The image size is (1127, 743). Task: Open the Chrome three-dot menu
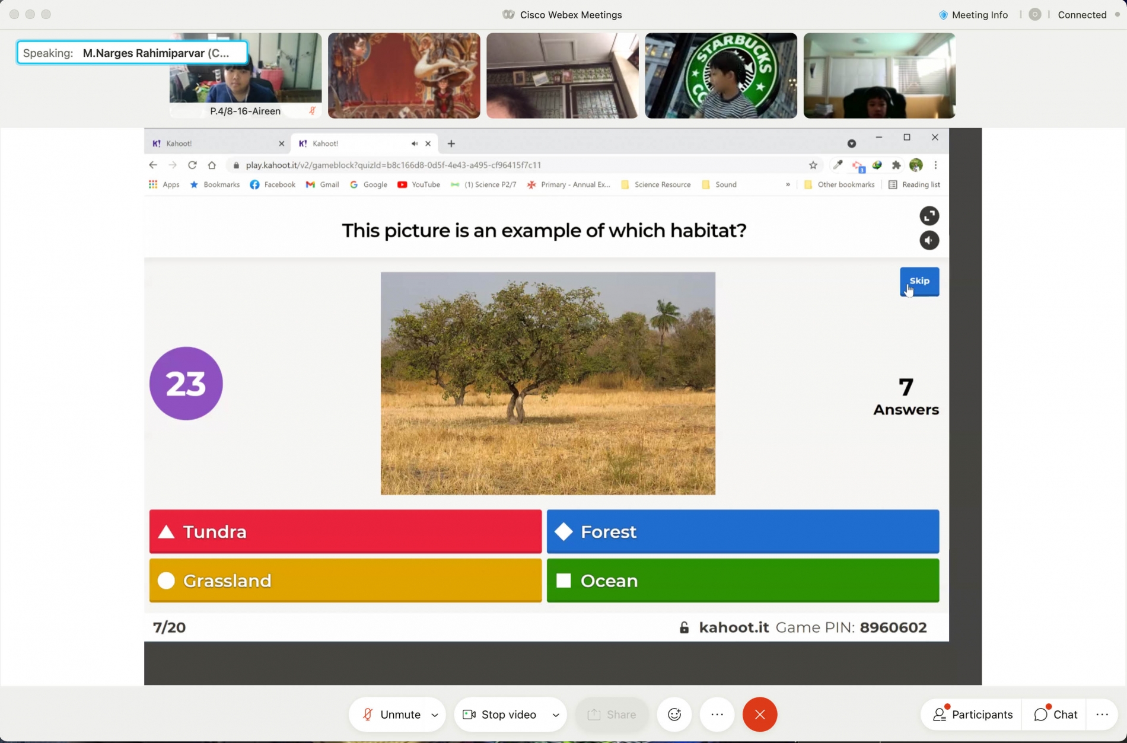click(x=935, y=165)
